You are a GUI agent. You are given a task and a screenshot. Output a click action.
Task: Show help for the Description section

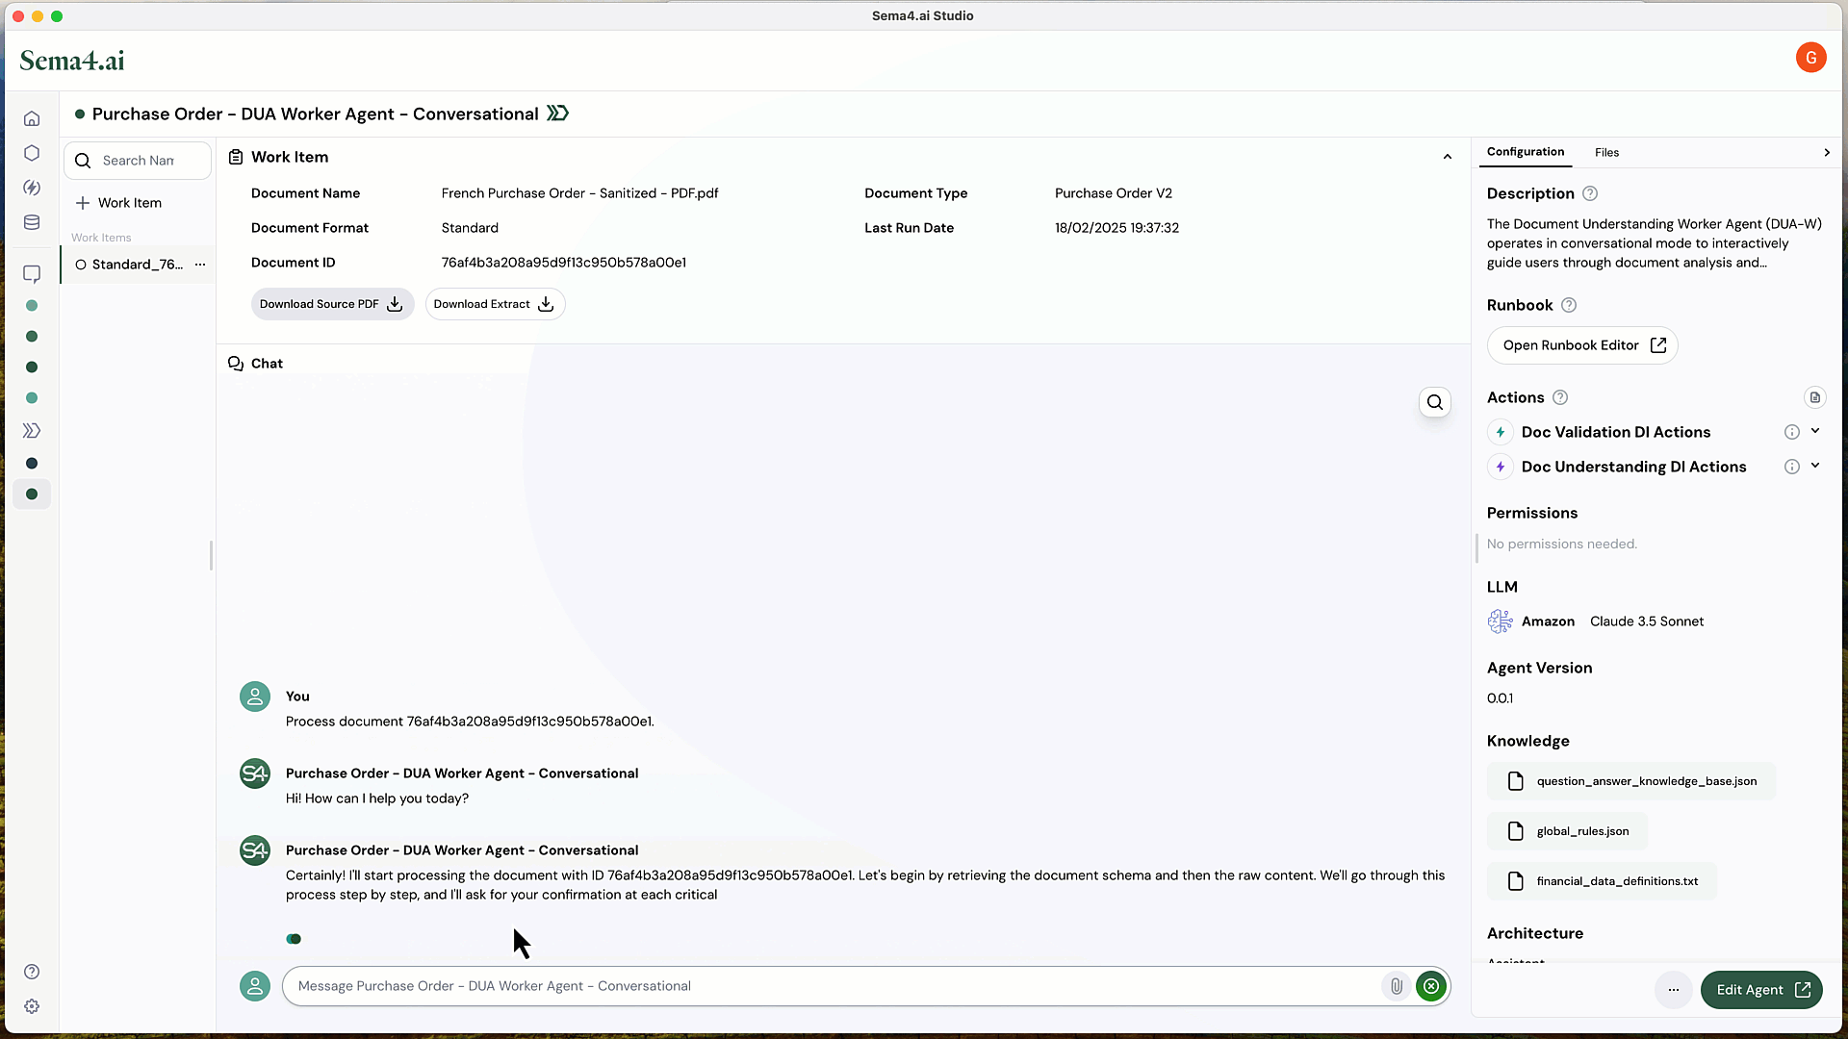(1590, 193)
